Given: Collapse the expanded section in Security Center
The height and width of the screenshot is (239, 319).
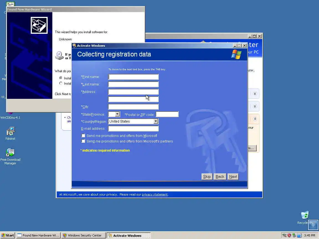Looking at the screenshot, I should (x=255, y=119).
